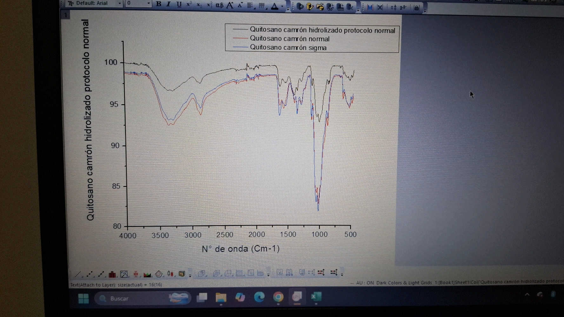Select the stock candlestick plot tool

(170, 274)
